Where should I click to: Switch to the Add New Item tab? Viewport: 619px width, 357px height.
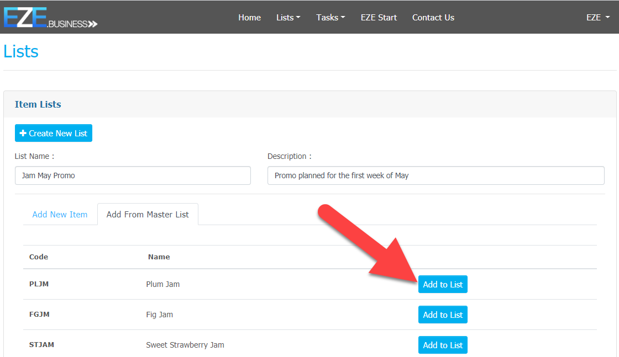pyautogui.click(x=60, y=215)
